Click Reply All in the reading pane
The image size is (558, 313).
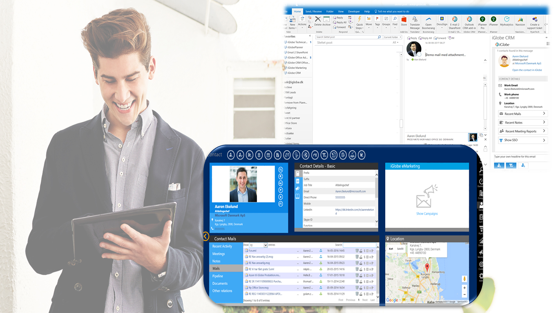[426, 38]
